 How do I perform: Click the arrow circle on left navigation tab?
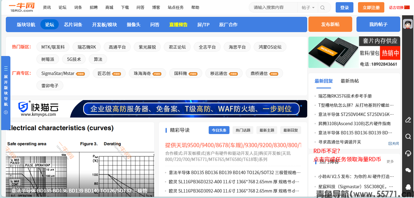pyautogui.click(x=6, y=112)
